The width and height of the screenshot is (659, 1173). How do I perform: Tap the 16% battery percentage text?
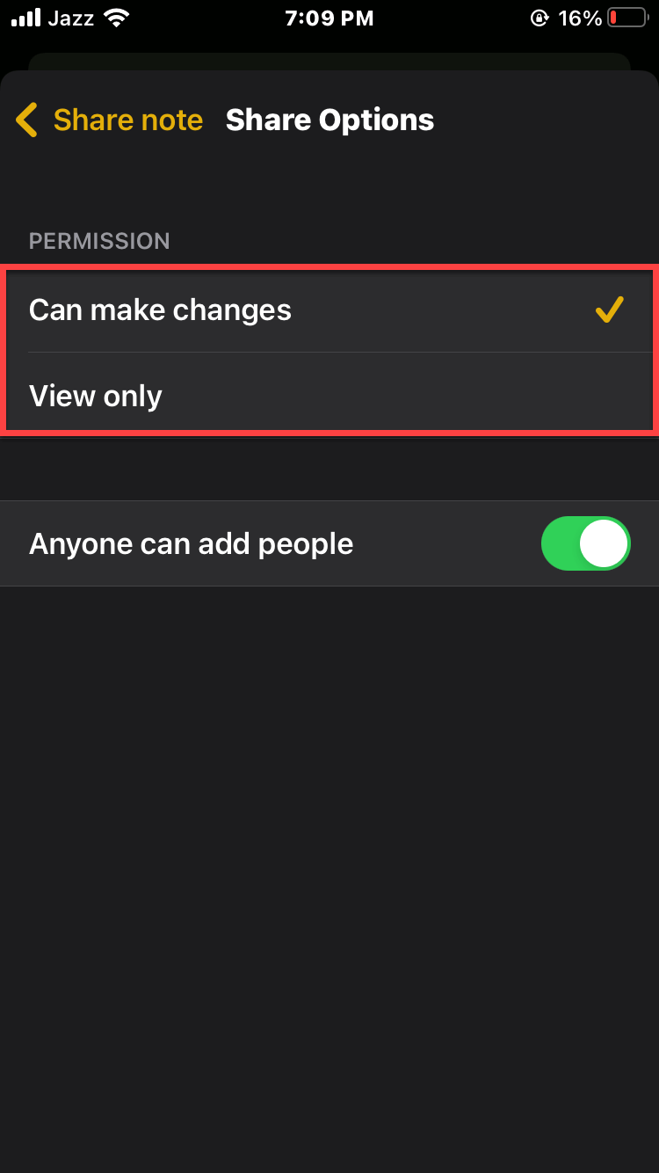580,18
